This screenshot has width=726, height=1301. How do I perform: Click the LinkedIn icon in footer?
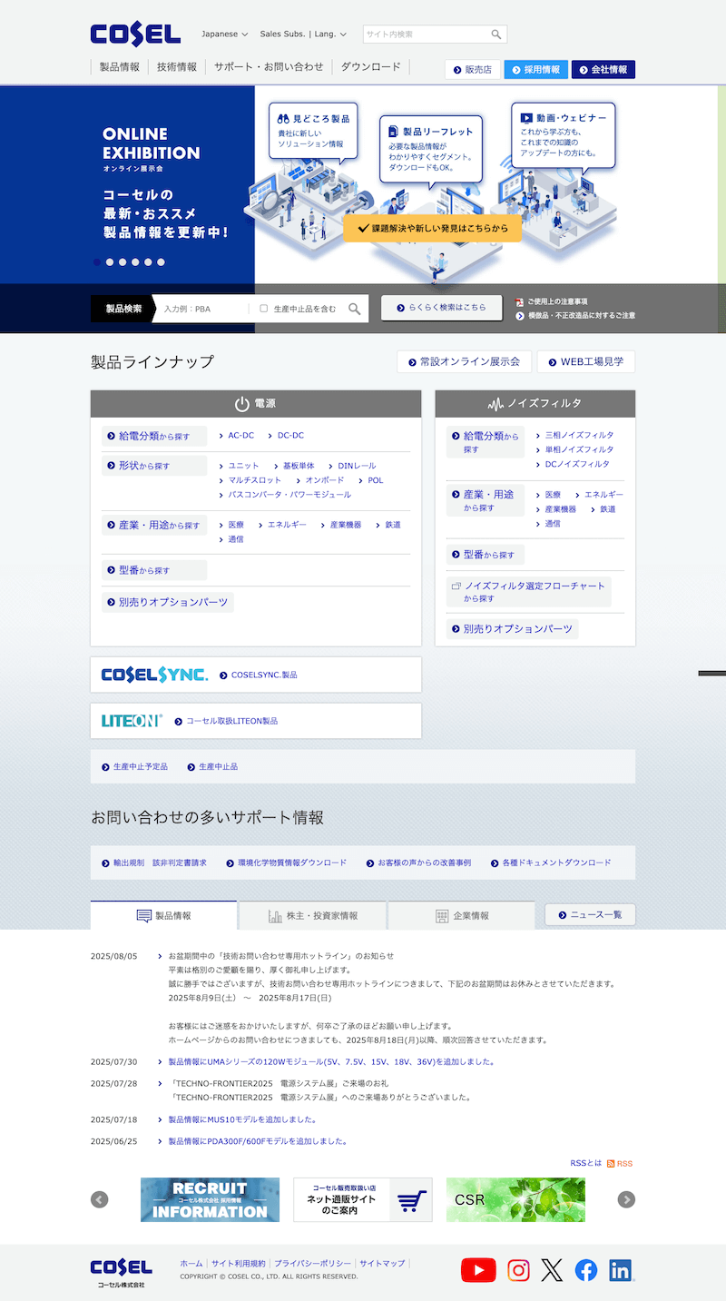pyautogui.click(x=621, y=1270)
